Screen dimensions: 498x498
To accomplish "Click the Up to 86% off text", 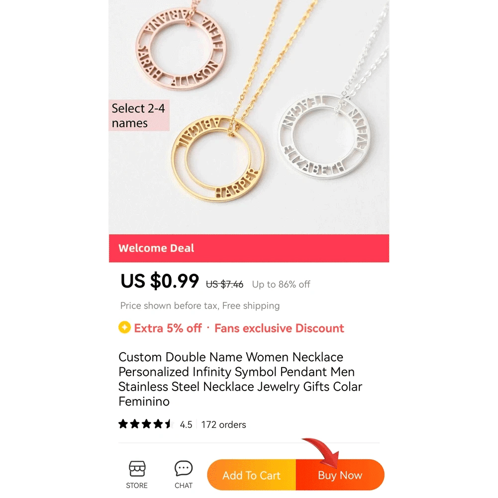I will pos(281,284).
